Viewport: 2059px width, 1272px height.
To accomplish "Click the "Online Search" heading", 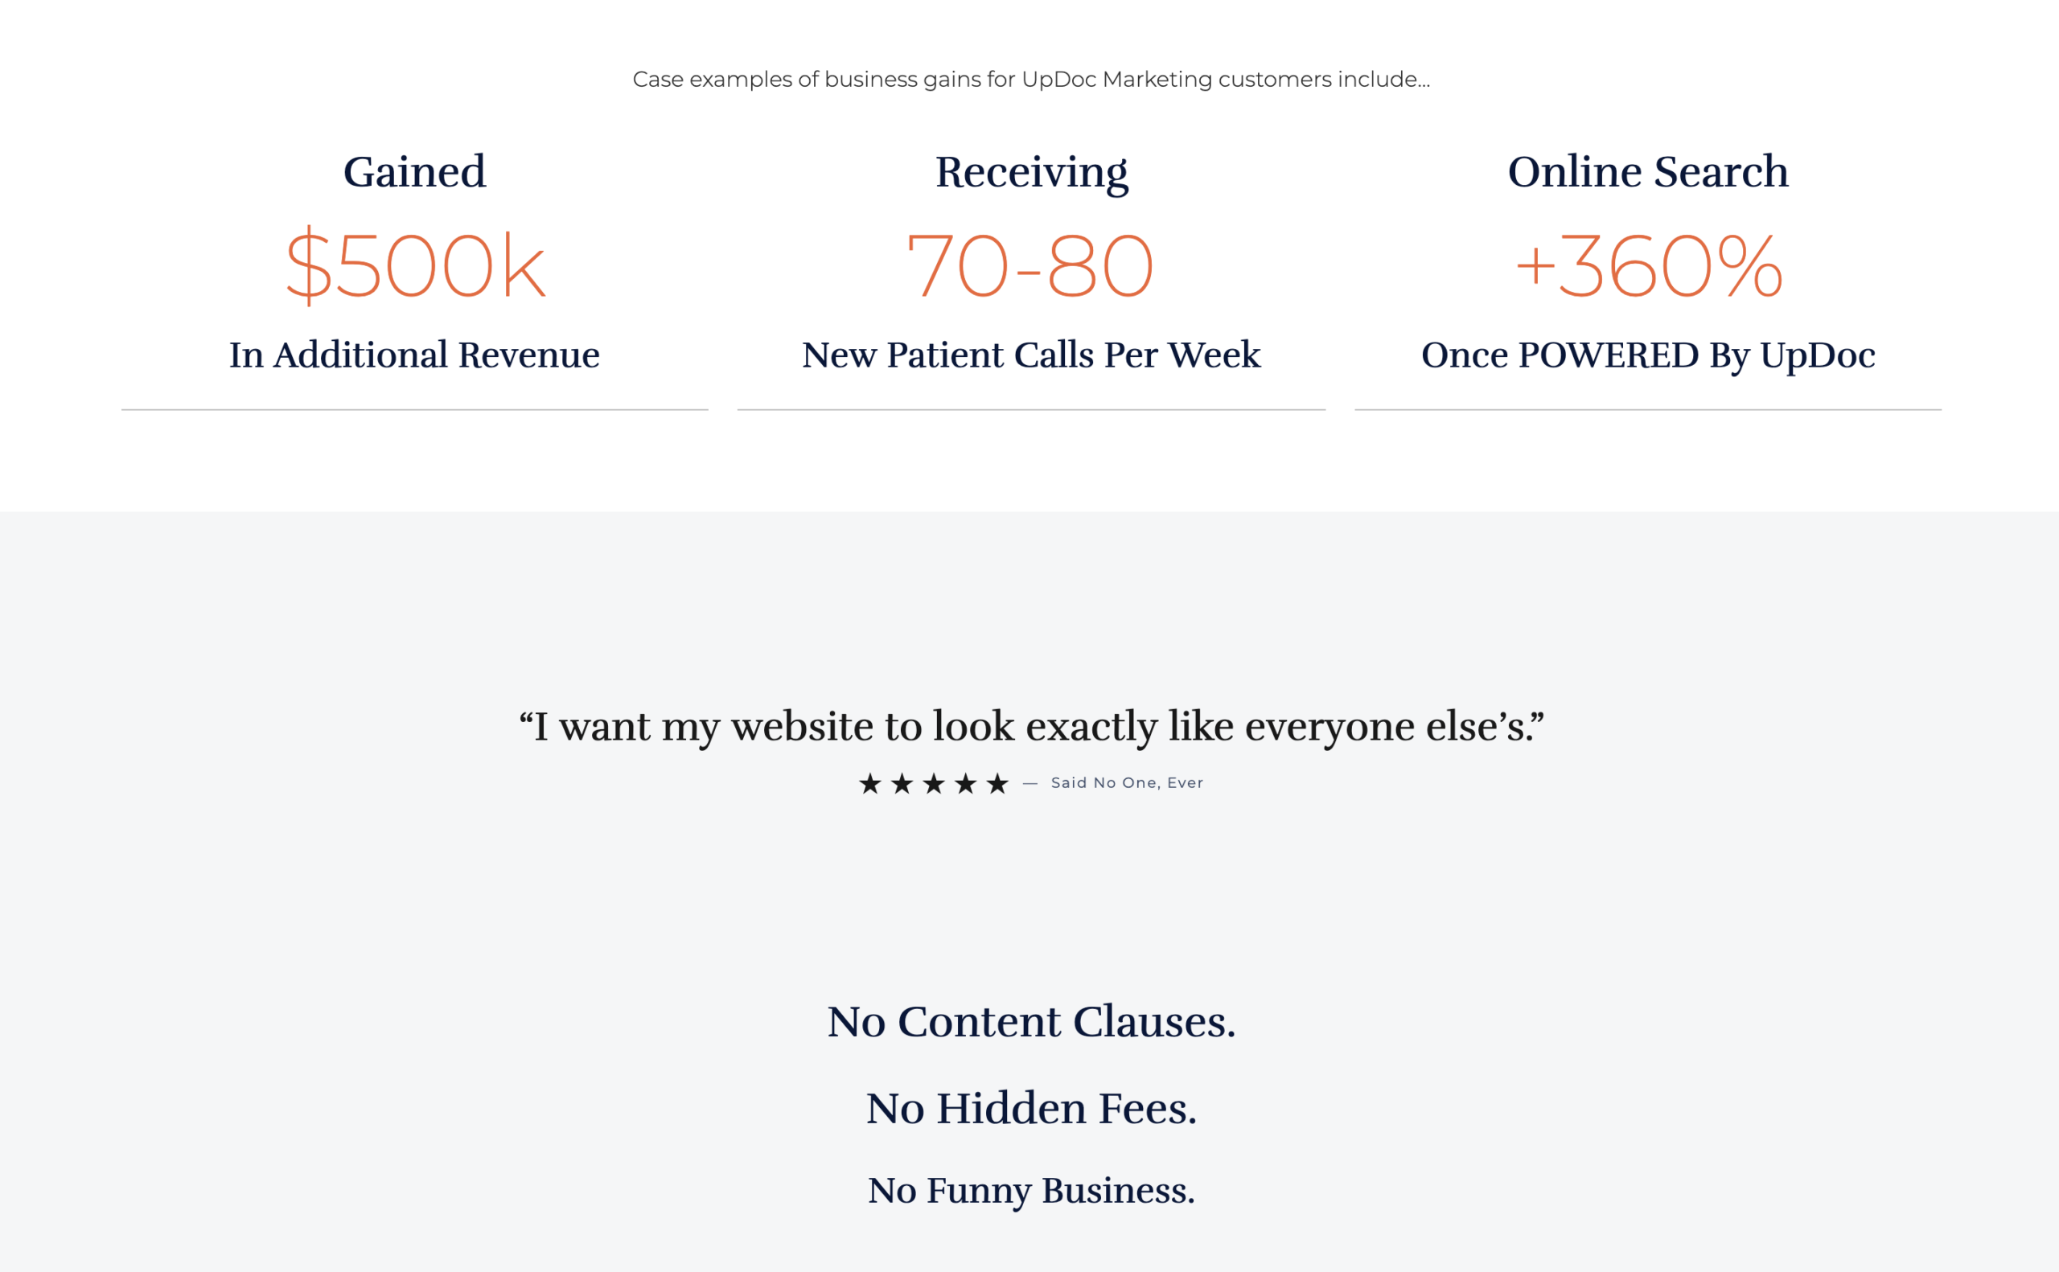I will coord(1647,171).
